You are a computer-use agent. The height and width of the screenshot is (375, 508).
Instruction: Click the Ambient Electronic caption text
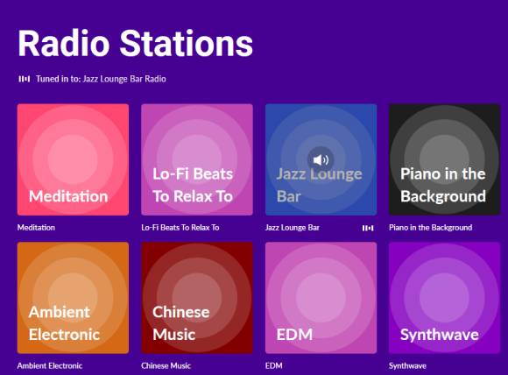coord(50,365)
